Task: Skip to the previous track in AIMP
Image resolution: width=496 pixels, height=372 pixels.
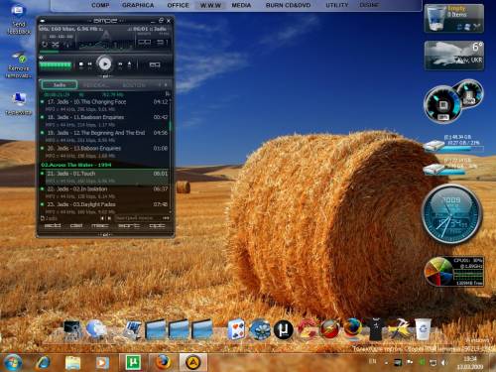Action: 89,64
